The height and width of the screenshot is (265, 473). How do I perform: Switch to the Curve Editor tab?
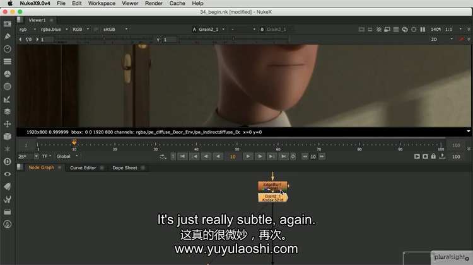click(83, 168)
